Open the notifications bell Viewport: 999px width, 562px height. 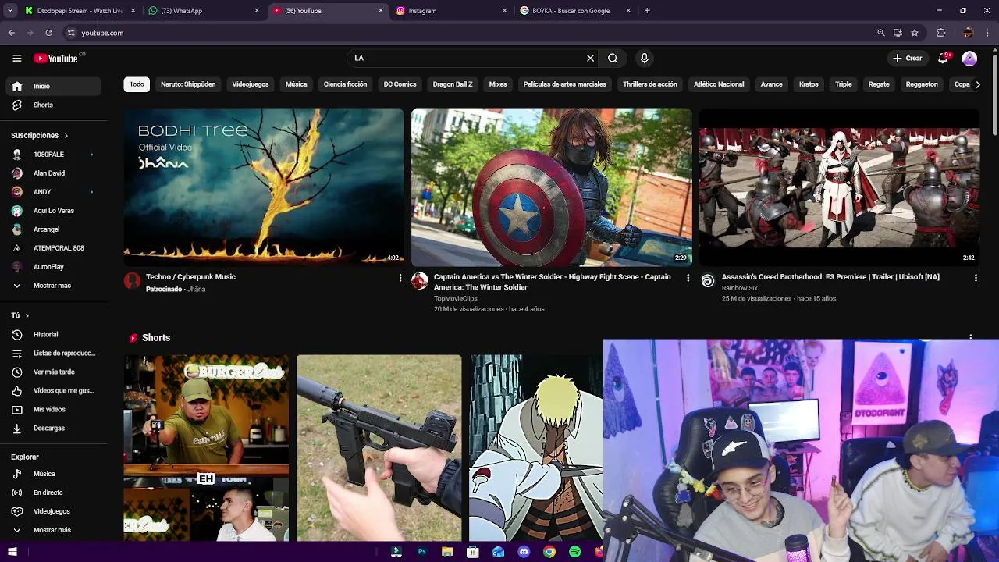pos(944,58)
